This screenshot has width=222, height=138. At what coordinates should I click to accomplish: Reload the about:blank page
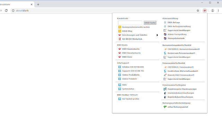point(6,11)
